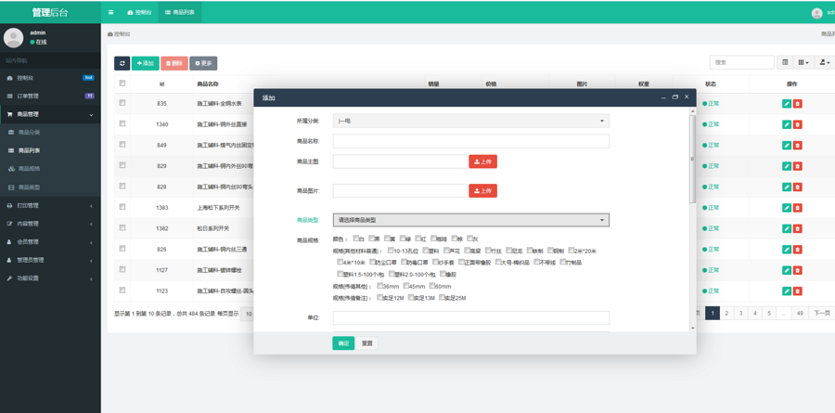The height and width of the screenshot is (413, 835).
Task: Click the admin avatar in the sidebar
Action: click(x=13, y=38)
